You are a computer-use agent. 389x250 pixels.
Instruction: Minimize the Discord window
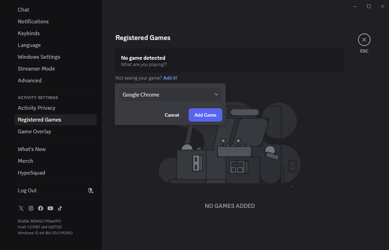click(355, 7)
